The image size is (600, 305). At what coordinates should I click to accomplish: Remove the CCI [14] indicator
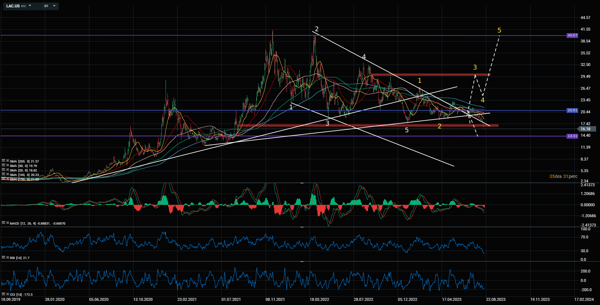click(x=7, y=294)
